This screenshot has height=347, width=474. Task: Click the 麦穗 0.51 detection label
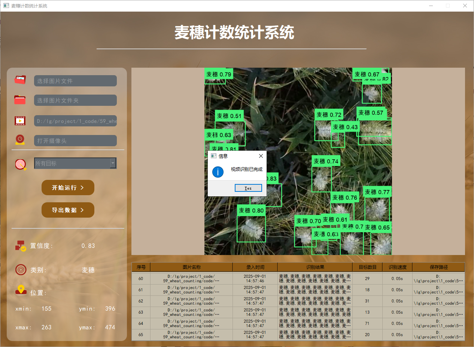(229, 116)
